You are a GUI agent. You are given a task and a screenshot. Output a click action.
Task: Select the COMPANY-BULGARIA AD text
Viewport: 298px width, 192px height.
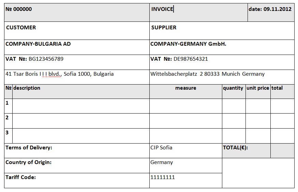pos(38,44)
